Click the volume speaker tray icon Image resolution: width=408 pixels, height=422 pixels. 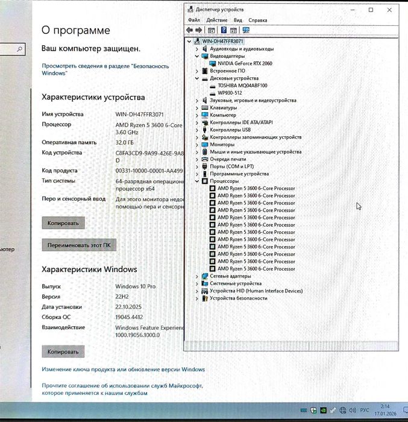(x=353, y=410)
